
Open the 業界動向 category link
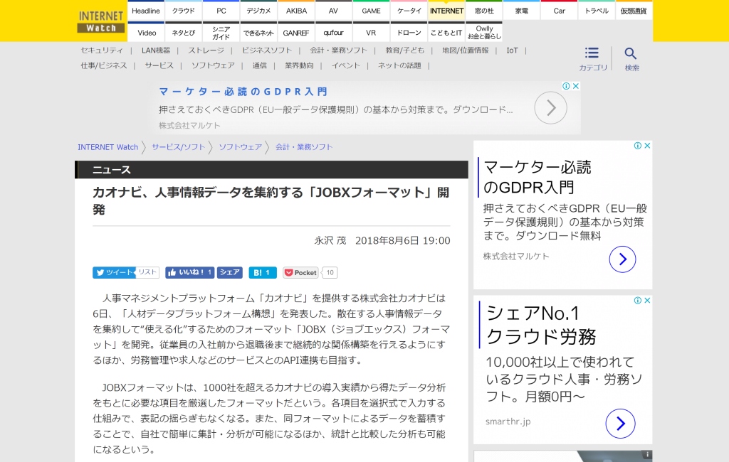(x=300, y=65)
